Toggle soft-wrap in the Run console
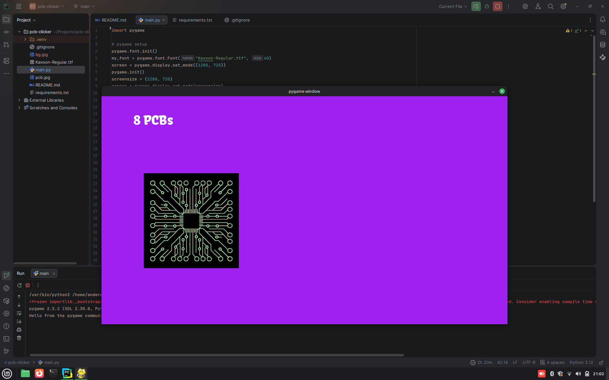Viewport: 609px width, 380px height. (x=19, y=313)
